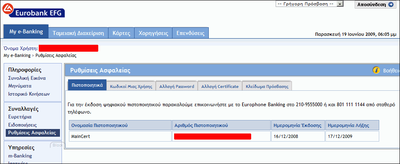The image size is (400, 164).
Task: Open m-Banking in sidebar
Action: [x=20, y=156]
